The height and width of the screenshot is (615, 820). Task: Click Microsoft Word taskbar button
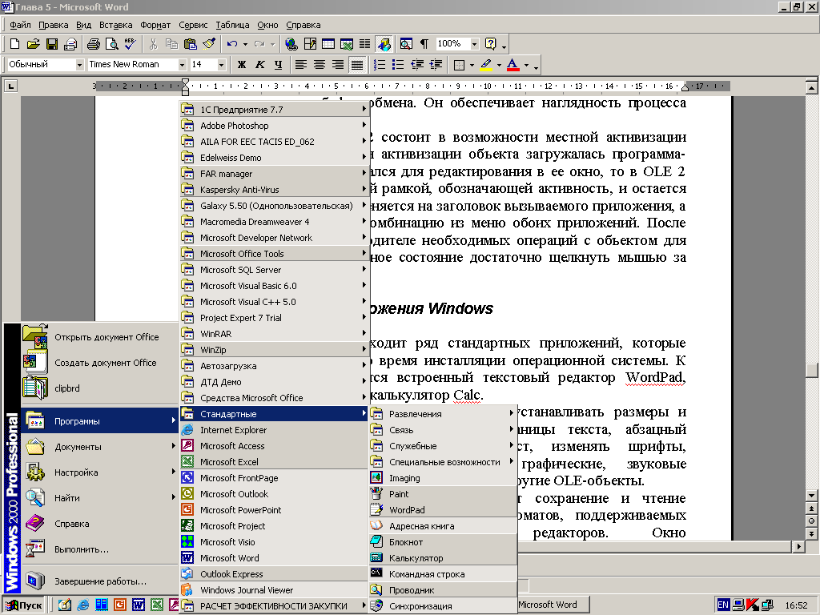click(x=553, y=605)
